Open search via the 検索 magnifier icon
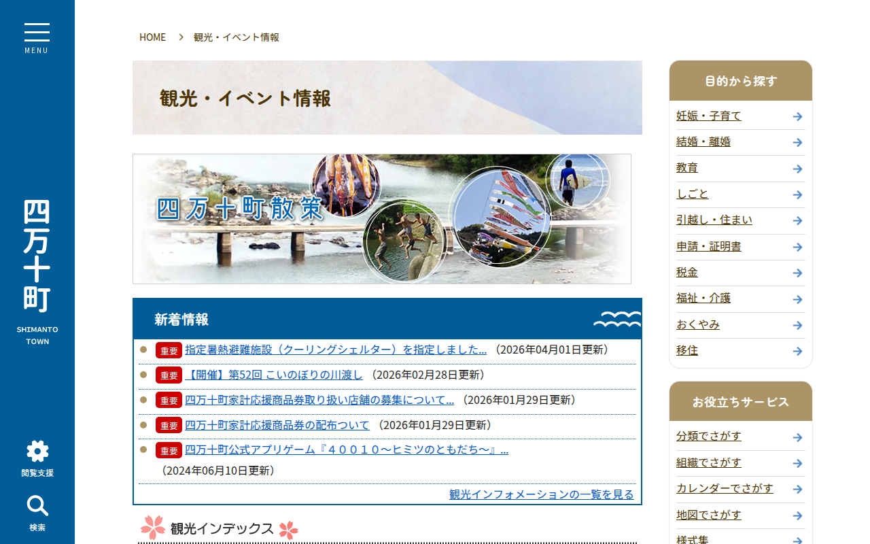This screenshot has height=544, width=870. 37,506
